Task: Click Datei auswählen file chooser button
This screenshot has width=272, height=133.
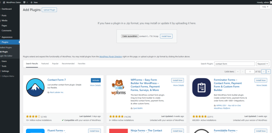Action: 130,36
